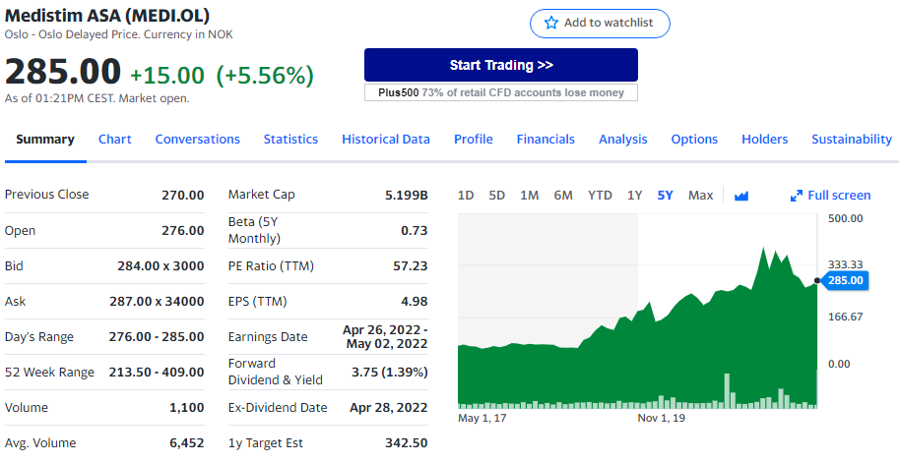The width and height of the screenshot is (899, 463).
Task: Click the star Add to watchlist button
Action: pyautogui.click(x=600, y=23)
